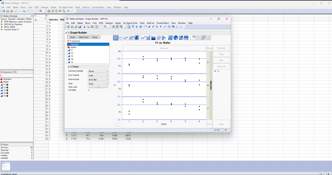The height and width of the screenshot is (175, 332).
Task: Open the Summary Statistic dropdown
Action: 98,71
